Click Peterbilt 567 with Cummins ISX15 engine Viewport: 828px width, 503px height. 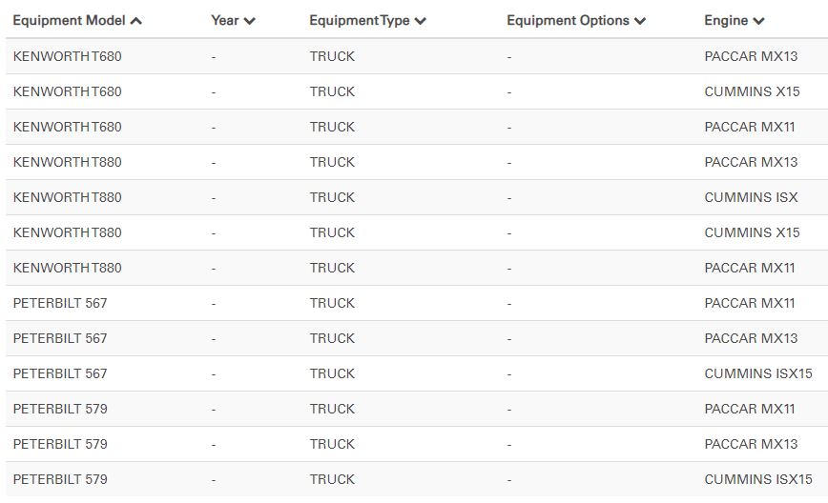point(60,373)
